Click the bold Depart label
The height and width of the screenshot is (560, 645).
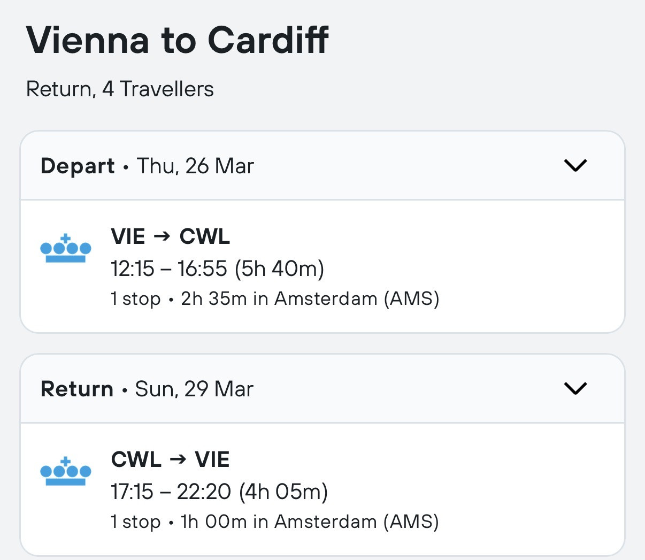(78, 166)
